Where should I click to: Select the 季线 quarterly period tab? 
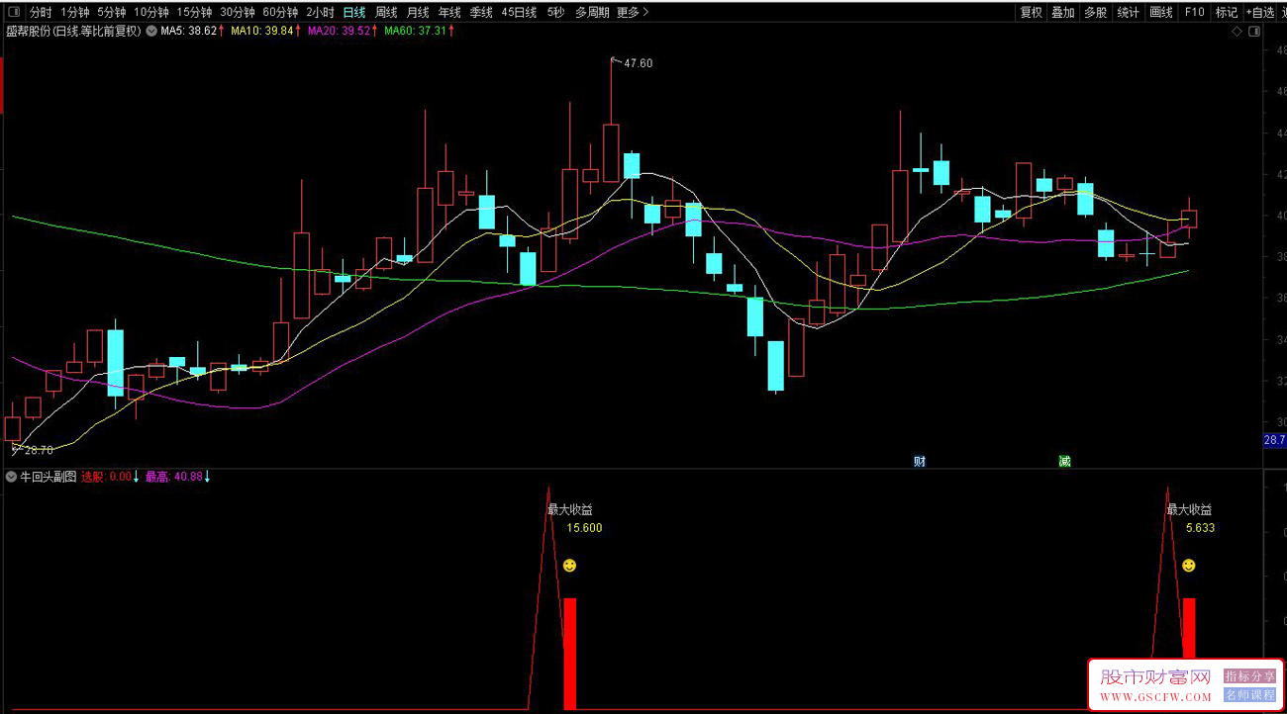coord(481,13)
